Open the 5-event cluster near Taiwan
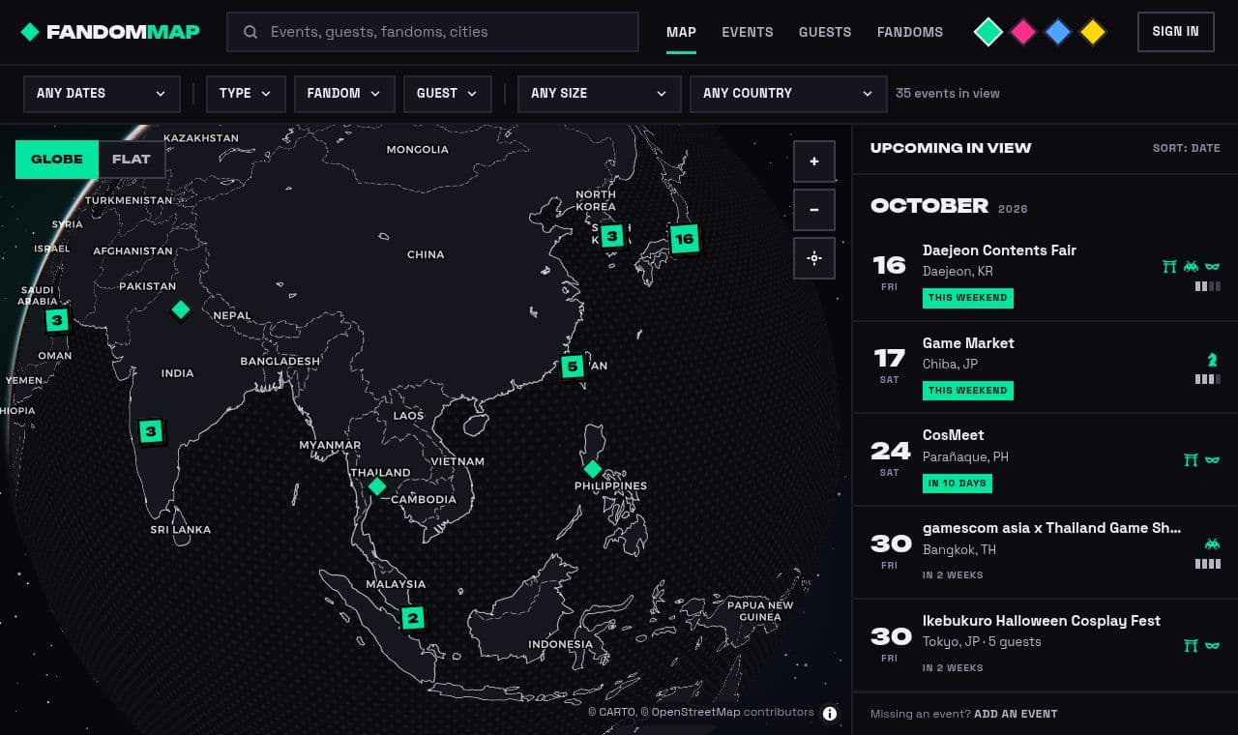 pos(573,367)
